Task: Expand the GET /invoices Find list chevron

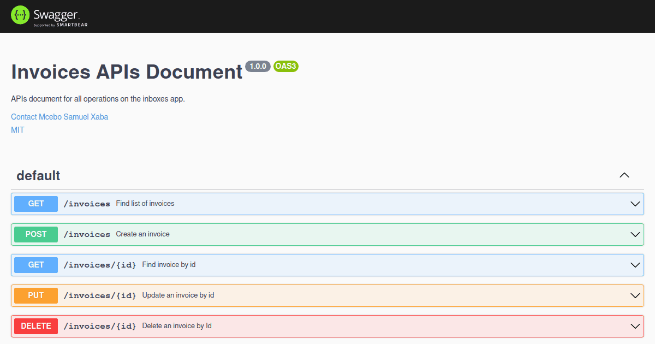Action: (635, 204)
